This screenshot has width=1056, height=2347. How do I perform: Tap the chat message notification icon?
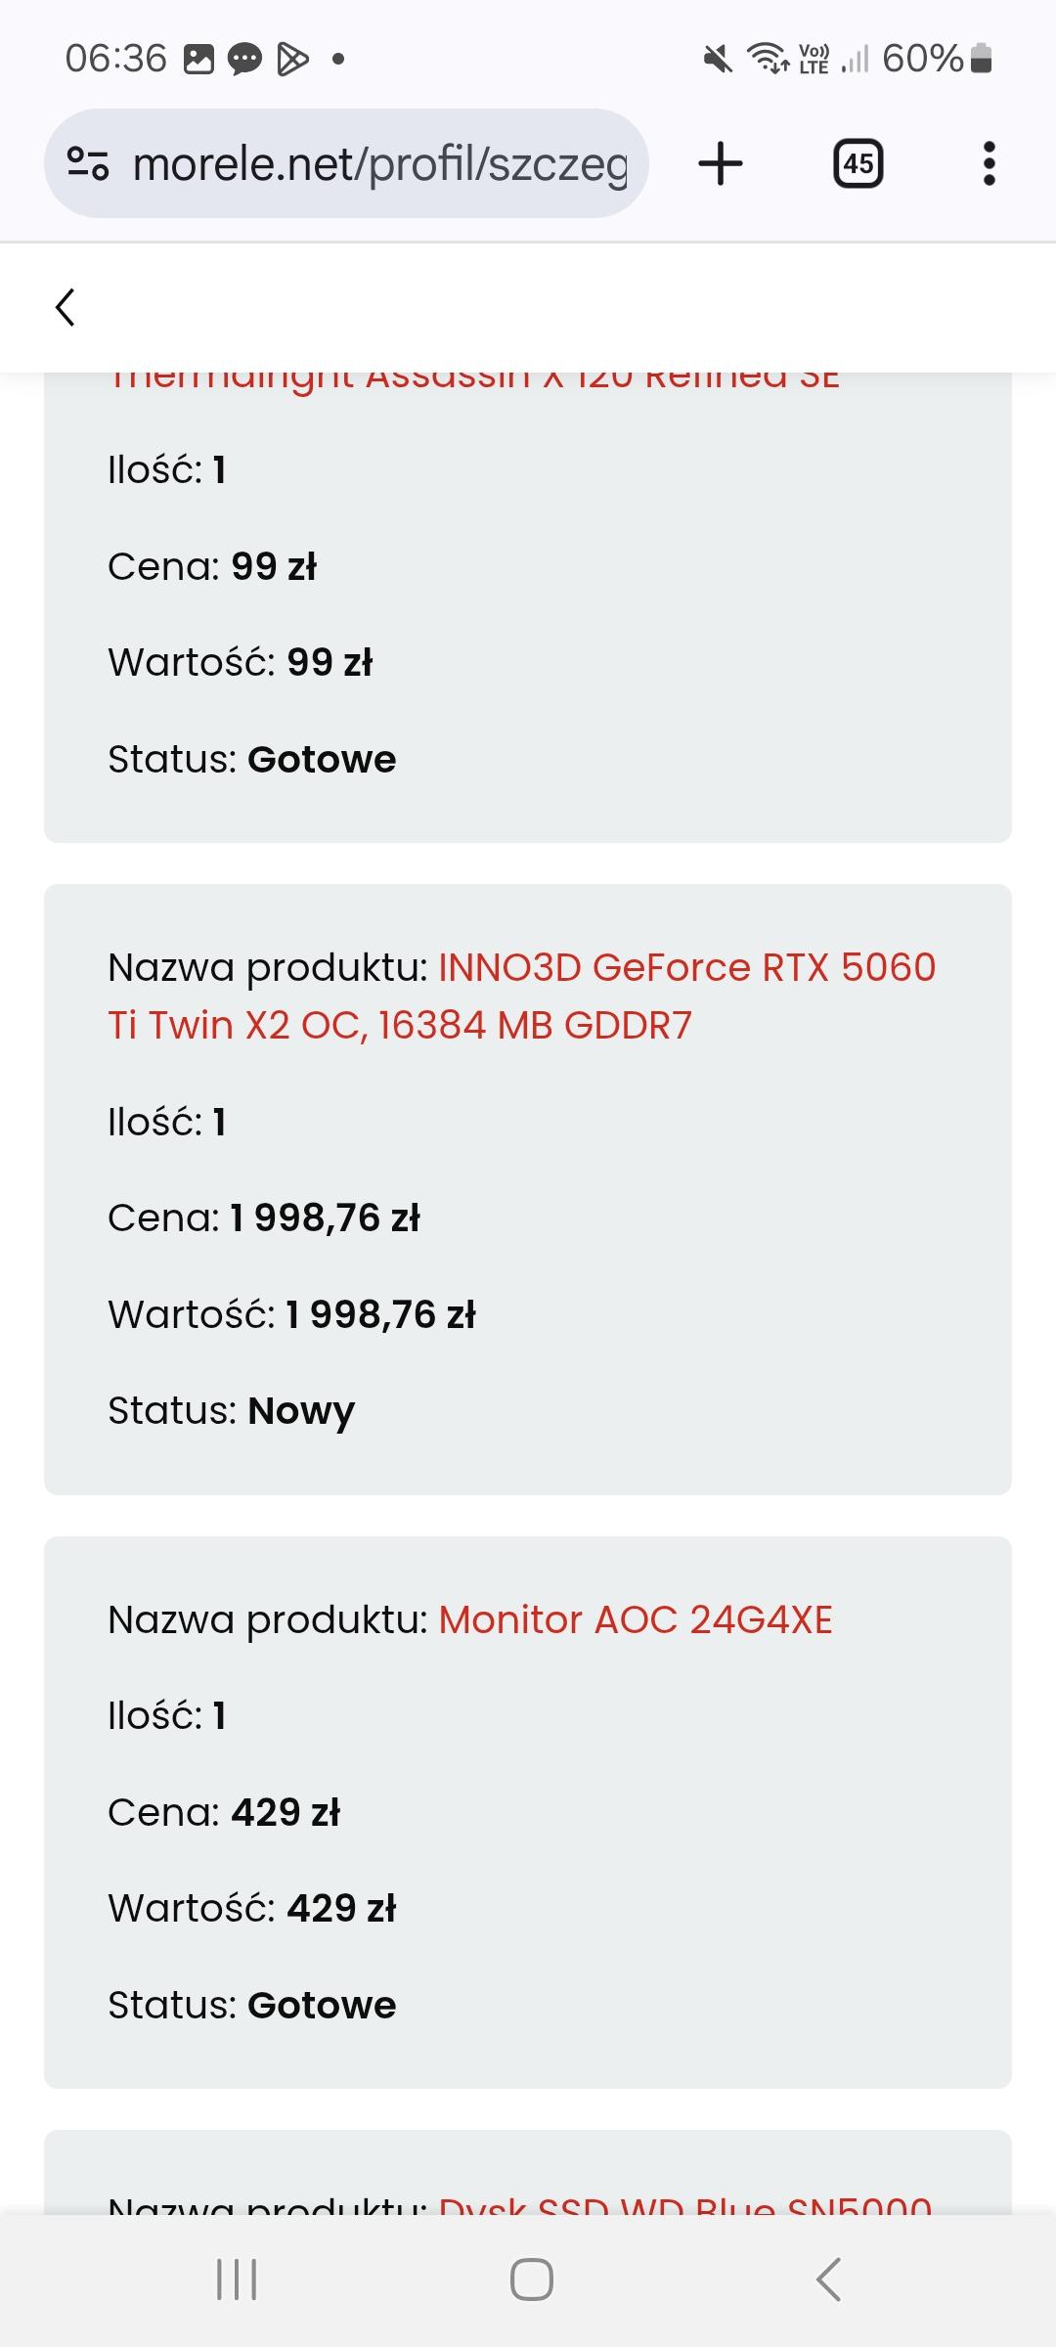pyautogui.click(x=244, y=60)
